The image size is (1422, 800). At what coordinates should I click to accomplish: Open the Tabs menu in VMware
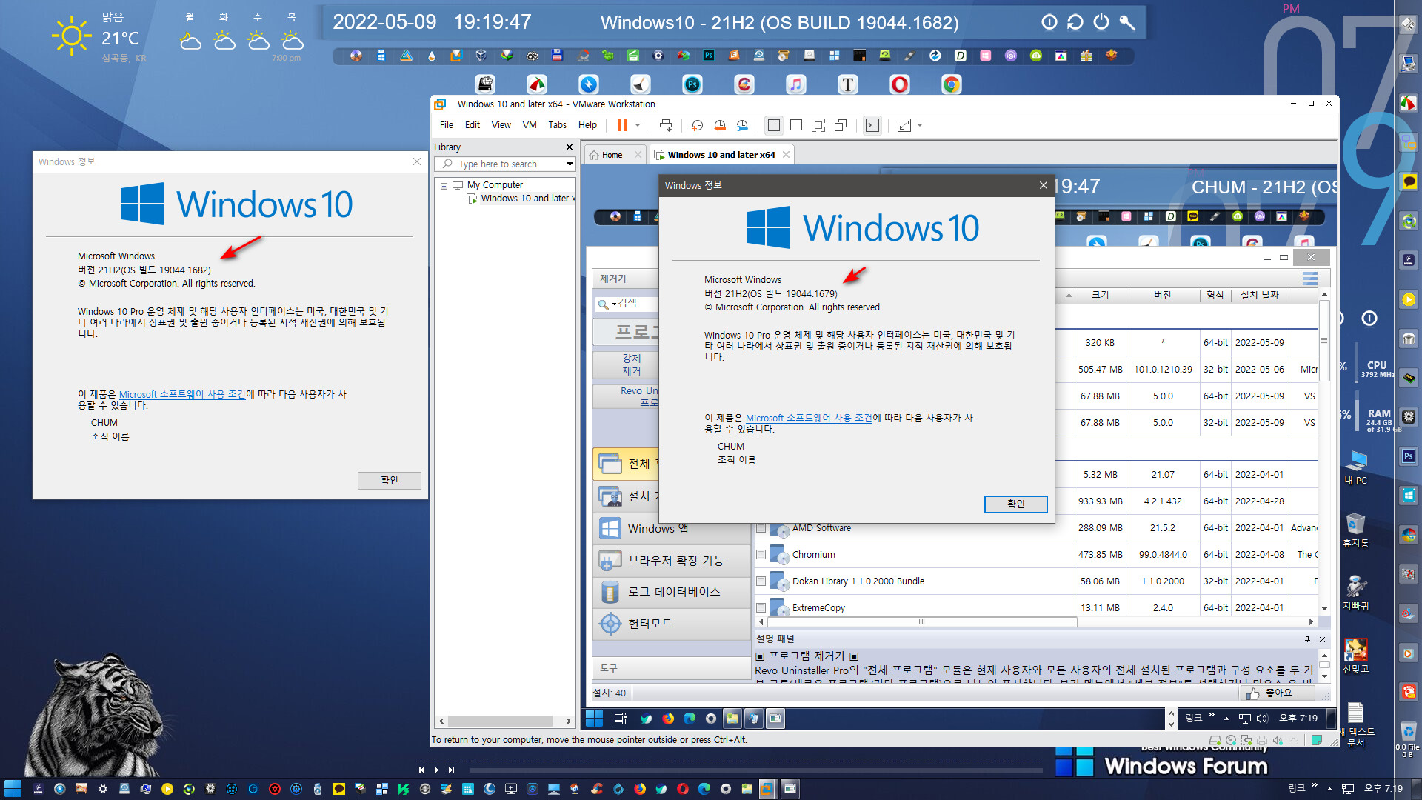click(557, 125)
